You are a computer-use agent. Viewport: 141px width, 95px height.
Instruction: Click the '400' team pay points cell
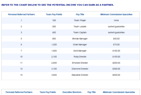[54, 32]
